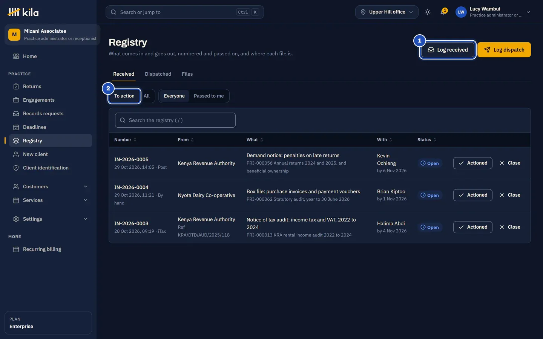
Task: Expand the Settings section
Action: [51, 219]
